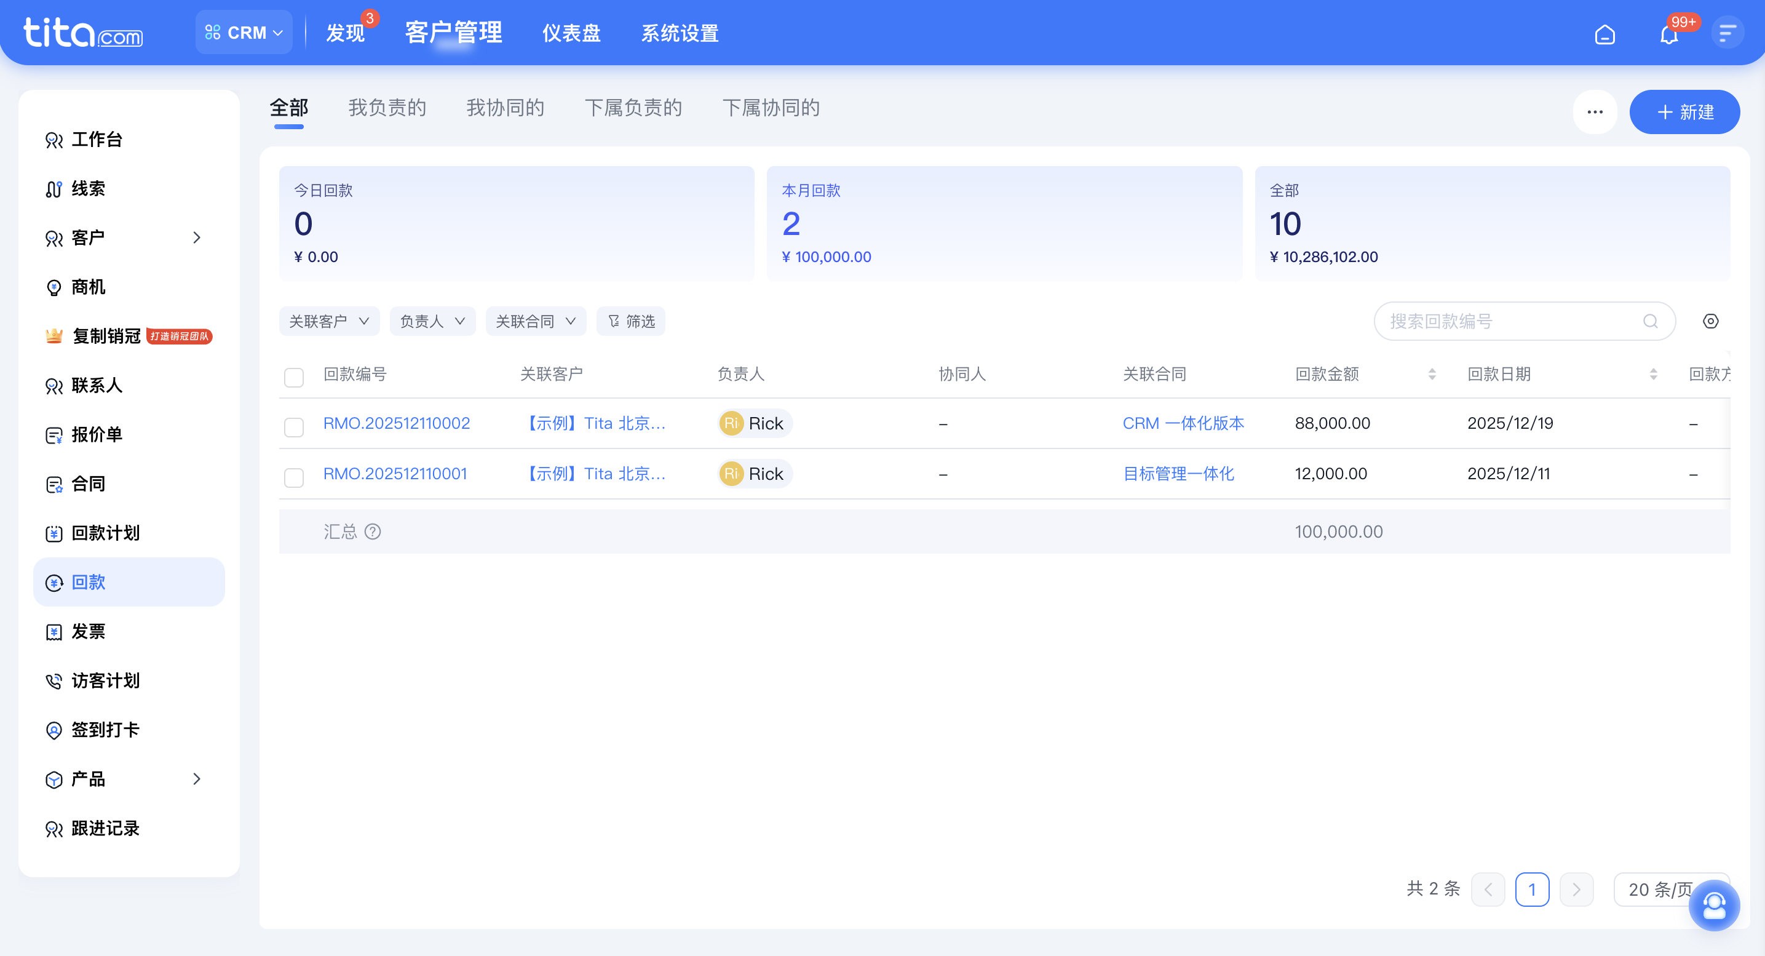Open column settings gear icon

click(1710, 321)
